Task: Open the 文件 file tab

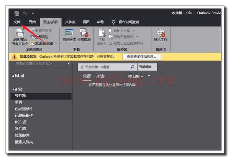Action: (x=17, y=22)
